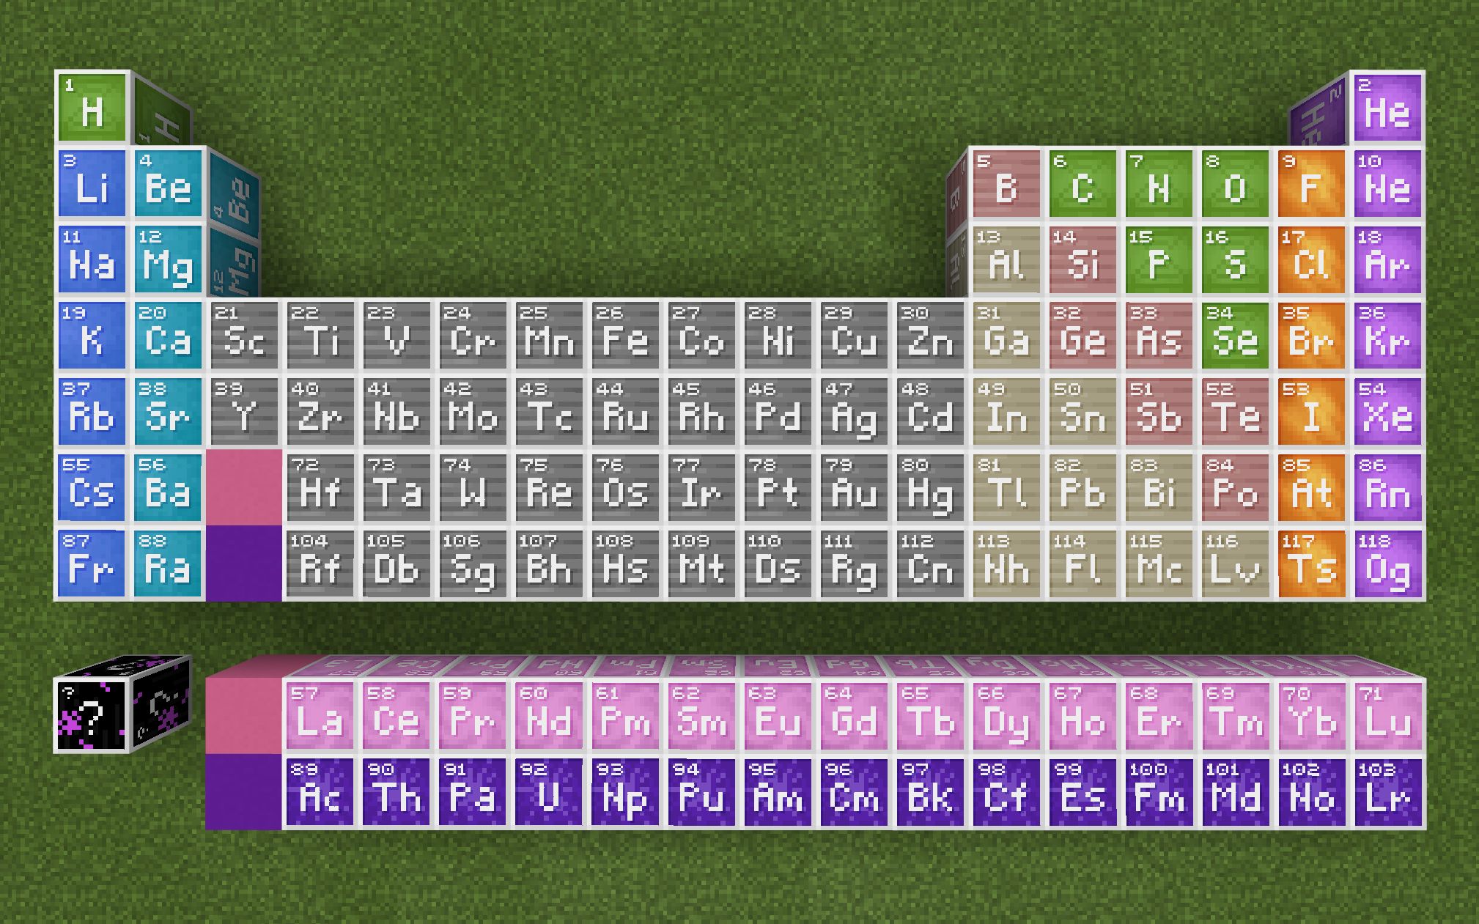Click the Uranium (U) block numbered 92
Viewport: 1479px width, 924px height.
tap(549, 793)
